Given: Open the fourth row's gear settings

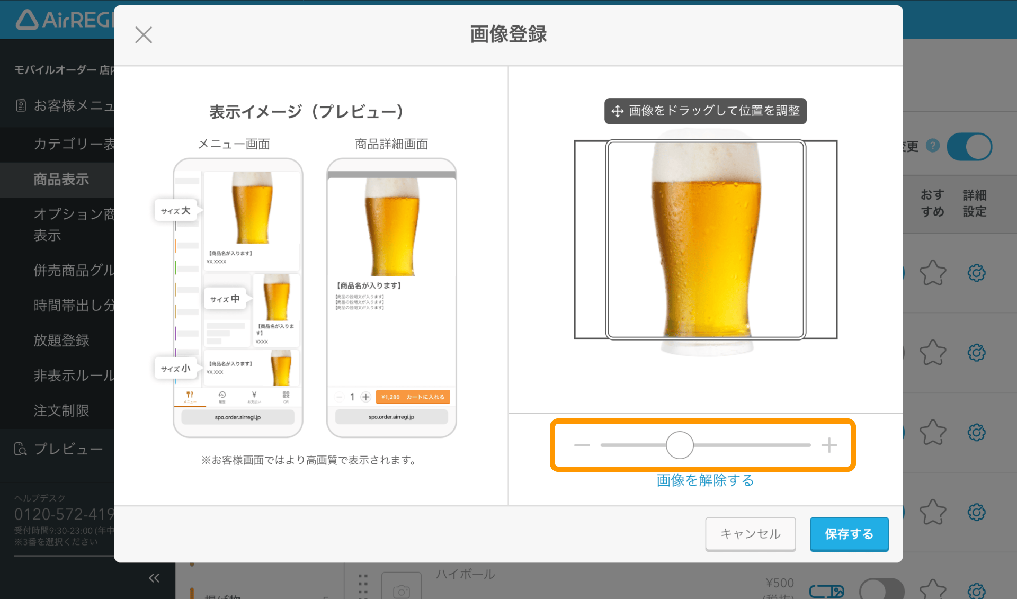Looking at the screenshot, I should click(976, 512).
